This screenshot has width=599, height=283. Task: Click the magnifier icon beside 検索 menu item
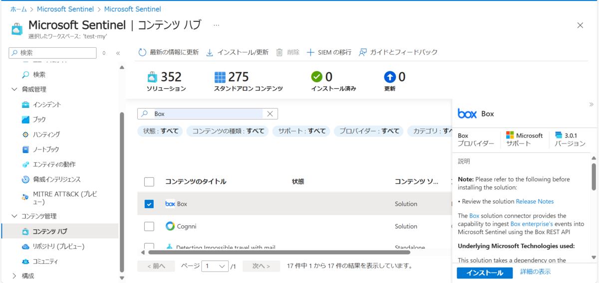click(x=25, y=75)
